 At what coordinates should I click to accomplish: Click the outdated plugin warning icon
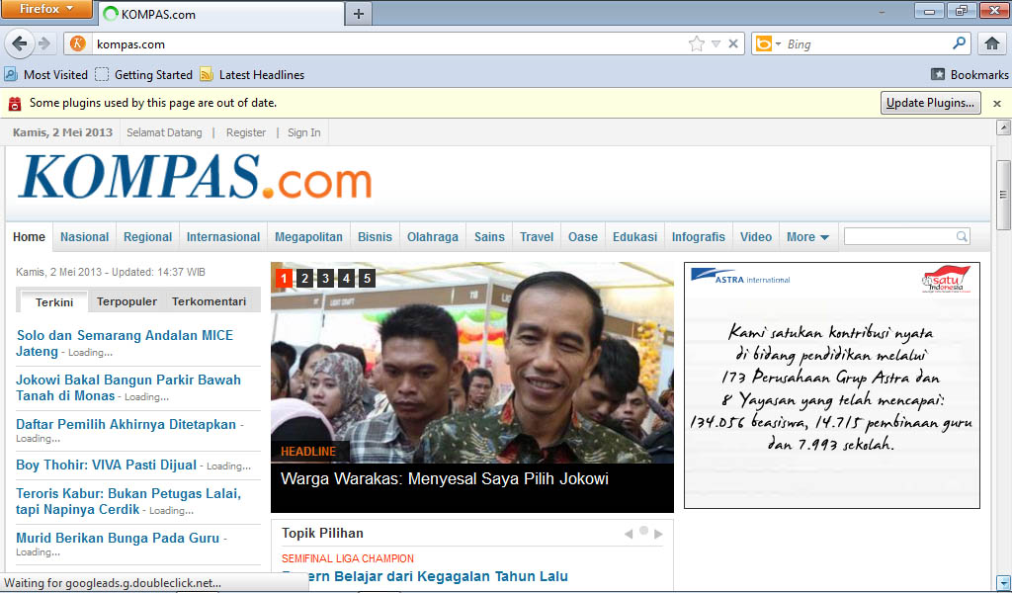click(13, 103)
